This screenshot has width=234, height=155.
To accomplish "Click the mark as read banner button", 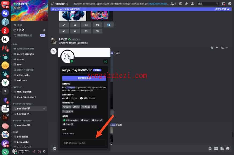I will click(x=222, y=9).
